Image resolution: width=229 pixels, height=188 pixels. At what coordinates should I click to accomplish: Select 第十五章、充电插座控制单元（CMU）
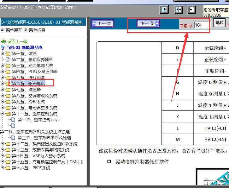[47, 162]
